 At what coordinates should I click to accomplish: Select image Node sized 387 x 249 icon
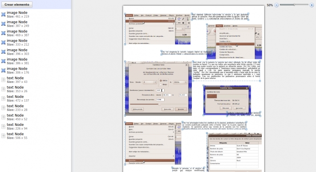tap(4, 23)
